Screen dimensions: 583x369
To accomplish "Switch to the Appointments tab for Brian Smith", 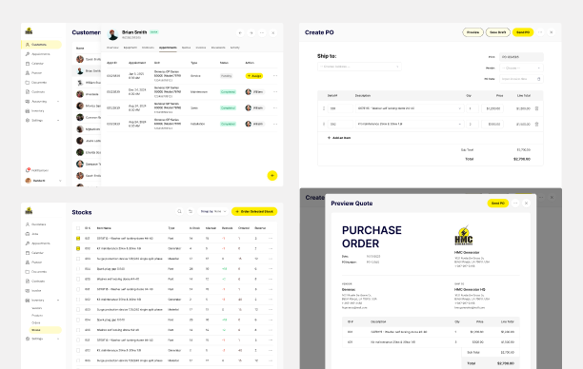I will pos(168,48).
